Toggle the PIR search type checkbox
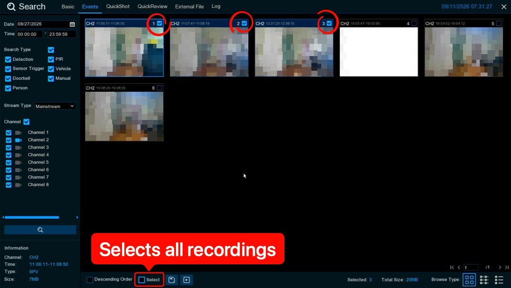This screenshot has height=288, width=511. pyautogui.click(x=51, y=59)
